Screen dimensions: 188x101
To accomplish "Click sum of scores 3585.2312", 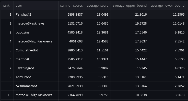I will pos(72,59).
